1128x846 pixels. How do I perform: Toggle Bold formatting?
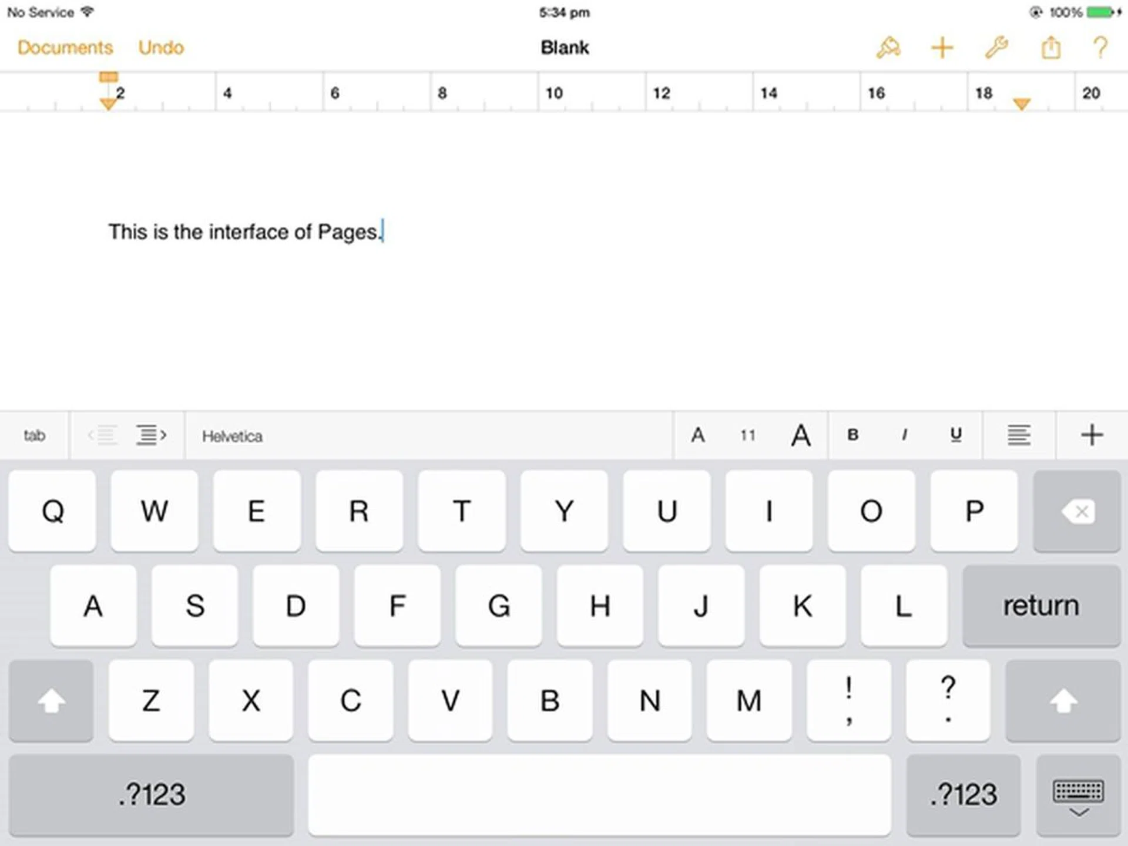pyautogui.click(x=852, y=435)
